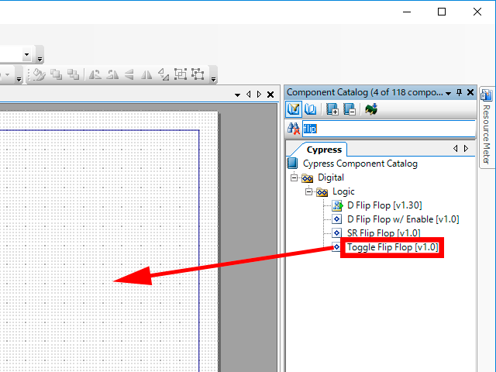Close the schematic document tab
This screenshot has width=496, height=372.
tap(270, 95)
